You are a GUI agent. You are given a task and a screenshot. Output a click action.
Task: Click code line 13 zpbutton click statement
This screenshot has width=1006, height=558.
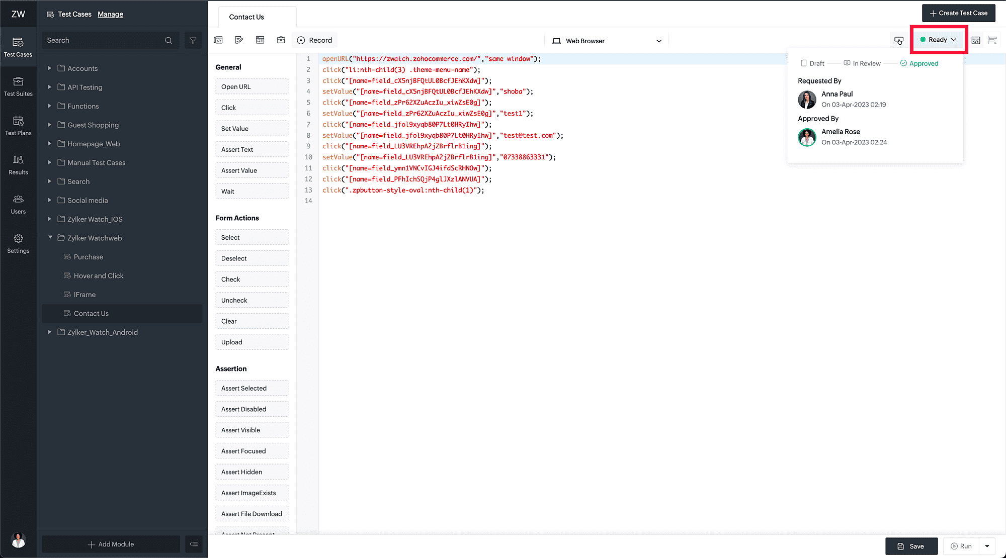[x=403, y=190]
